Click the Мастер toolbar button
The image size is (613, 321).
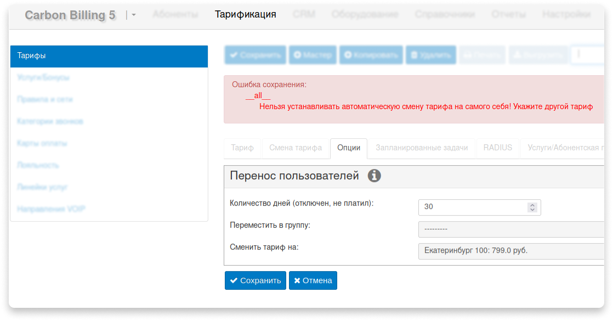[x=313, y=55]
